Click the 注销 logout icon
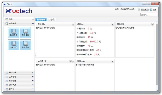162x95 pixels. (x=151, y=9)
